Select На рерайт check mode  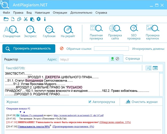tap(68, 32)
